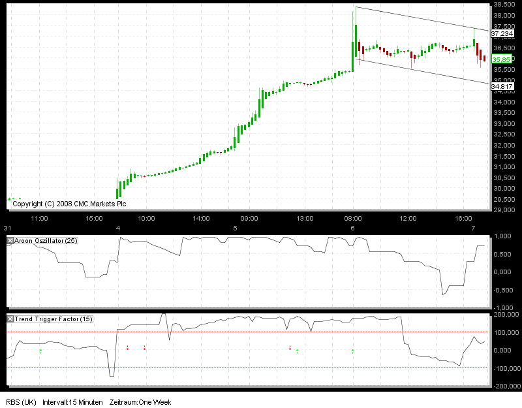The height and width of the screenshot is (408, 522).
Task: Open the Zeitraum:One Week setting
Action: [x=140, y=403]
